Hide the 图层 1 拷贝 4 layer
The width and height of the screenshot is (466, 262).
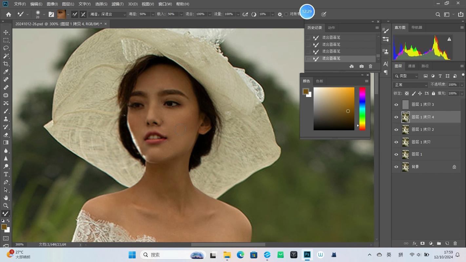click(x=396, y=117)
